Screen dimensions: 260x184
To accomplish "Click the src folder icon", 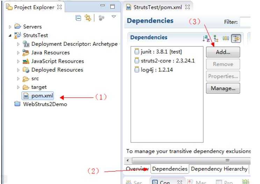I will [26, 79].
